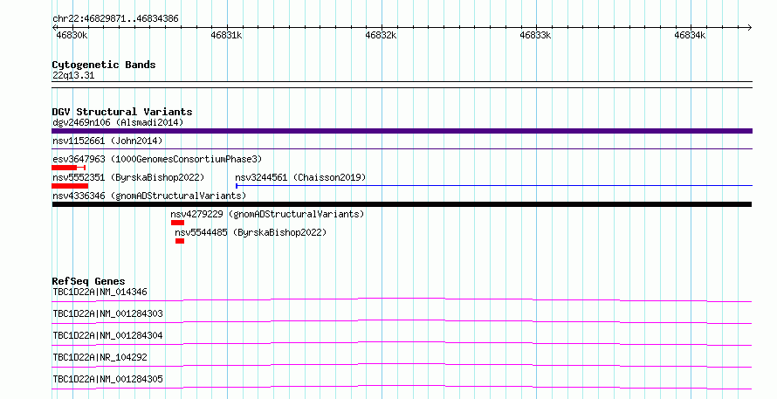Open TBC1D22A|NM_014346 transcript label
The width and height of the screenshot is (777, 399).
click(x=100, y=292)
